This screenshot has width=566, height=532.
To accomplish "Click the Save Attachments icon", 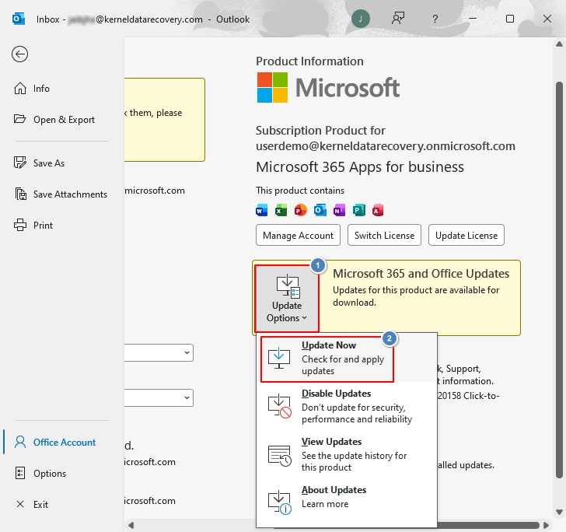I will [x=20, y=194].
